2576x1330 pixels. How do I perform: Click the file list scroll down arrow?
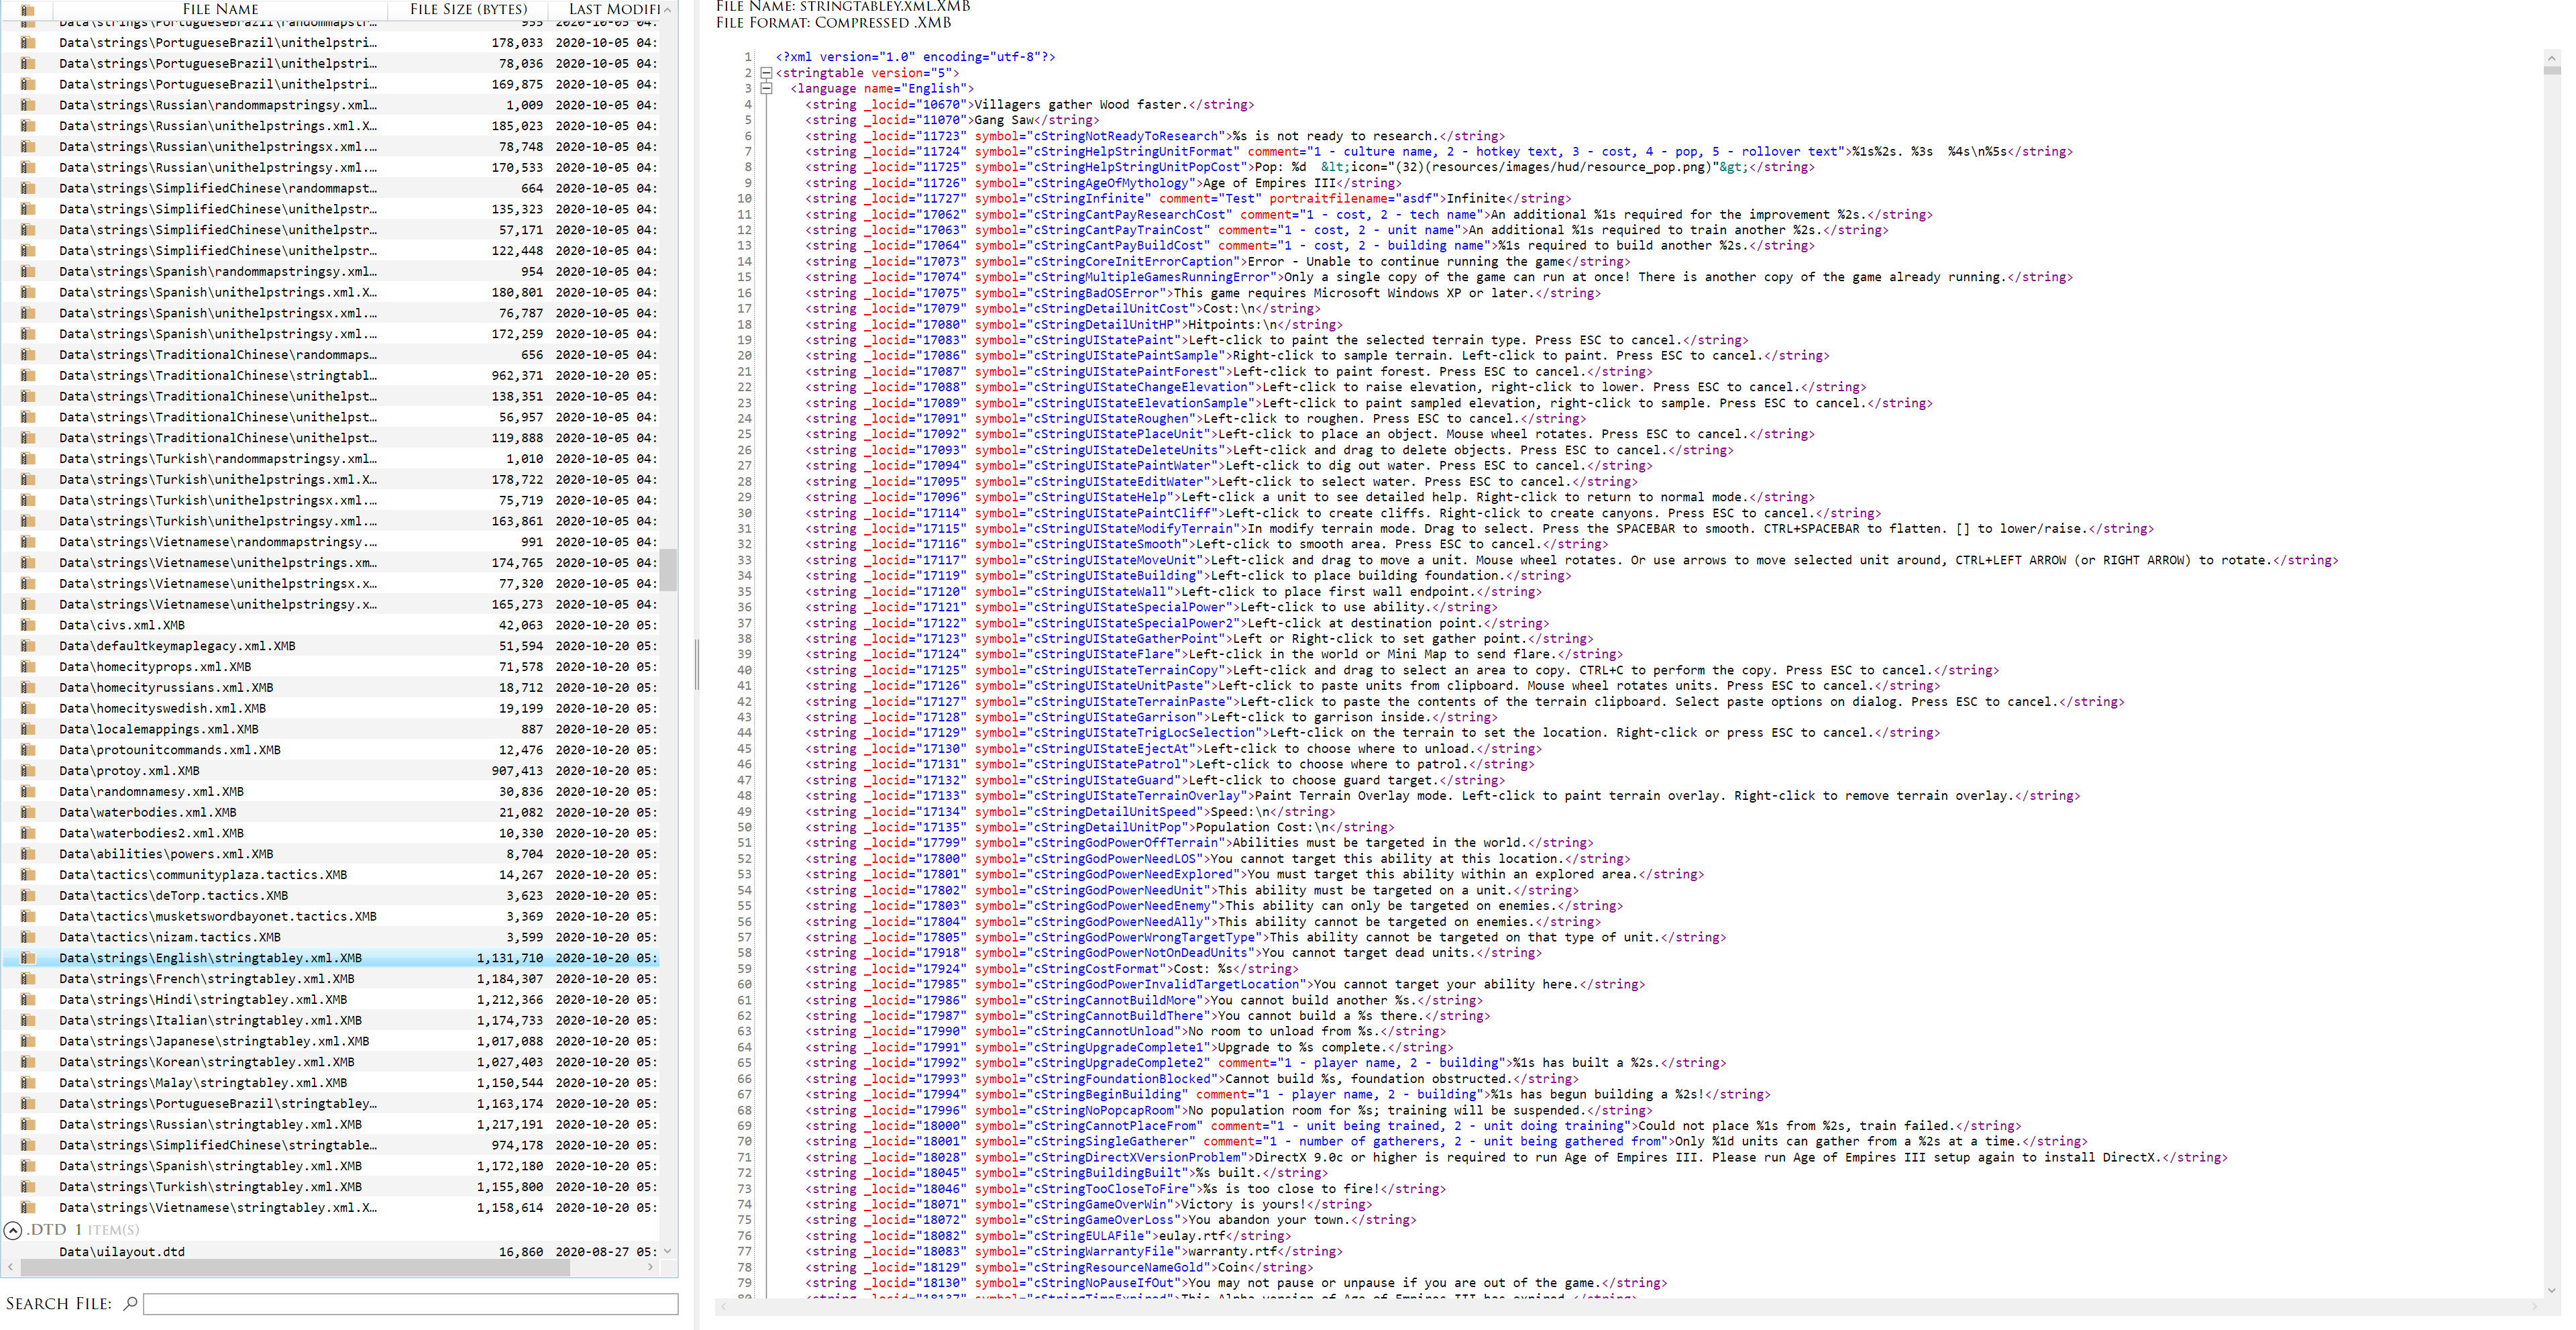(x=667, y=1251)
